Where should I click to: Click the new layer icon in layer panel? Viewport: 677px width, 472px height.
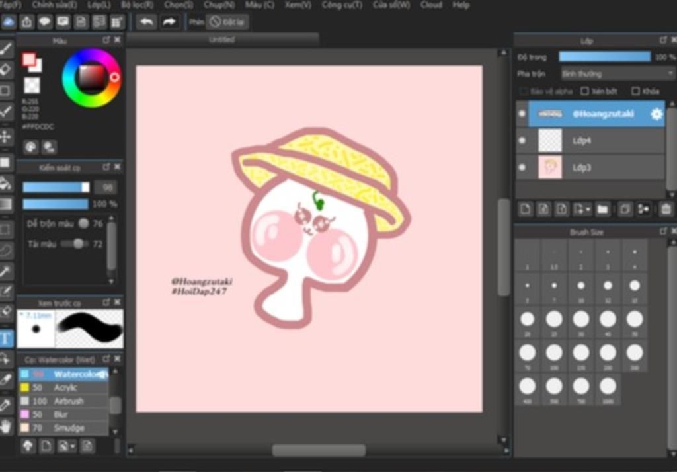(x=526, y=210)
